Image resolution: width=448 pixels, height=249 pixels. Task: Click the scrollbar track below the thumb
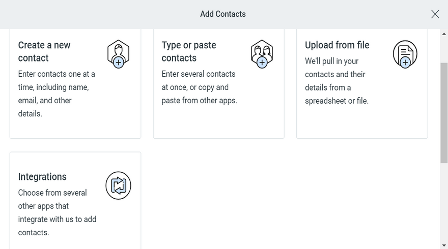coord(444,203)
